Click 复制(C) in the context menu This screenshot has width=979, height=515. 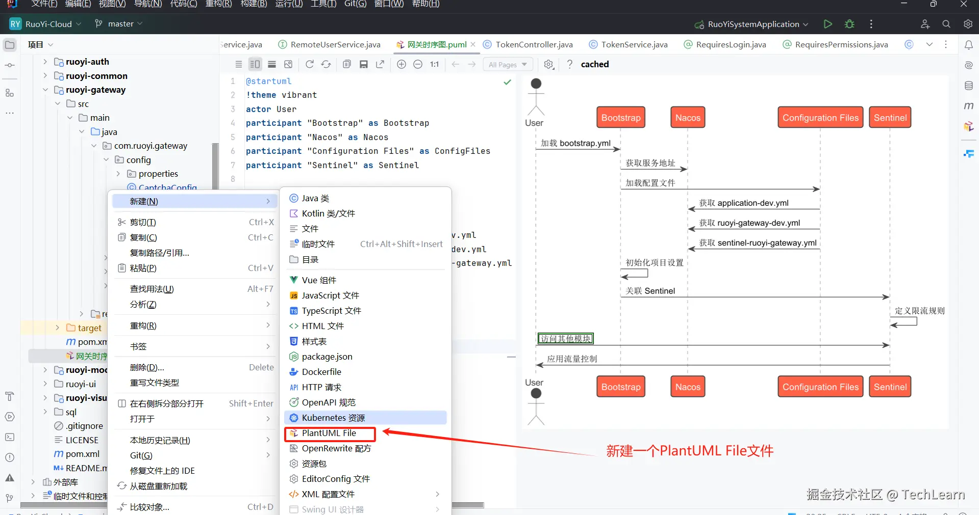click(x=195, y=237)
